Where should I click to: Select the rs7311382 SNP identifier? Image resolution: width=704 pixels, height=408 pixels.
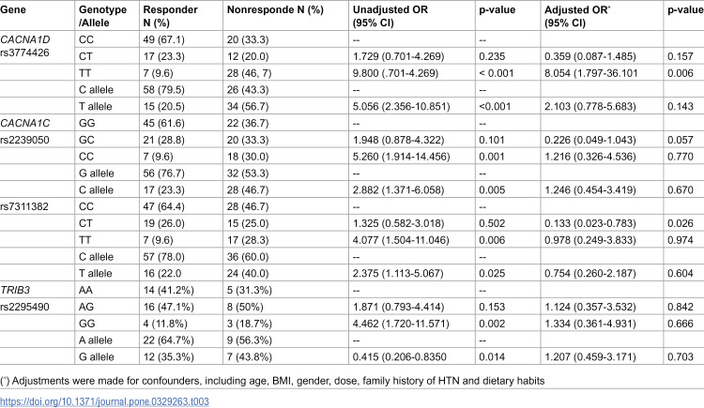click(24, 207)
